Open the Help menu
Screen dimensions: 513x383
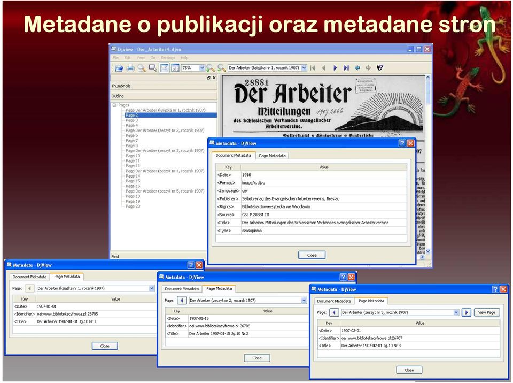(184, 58)
